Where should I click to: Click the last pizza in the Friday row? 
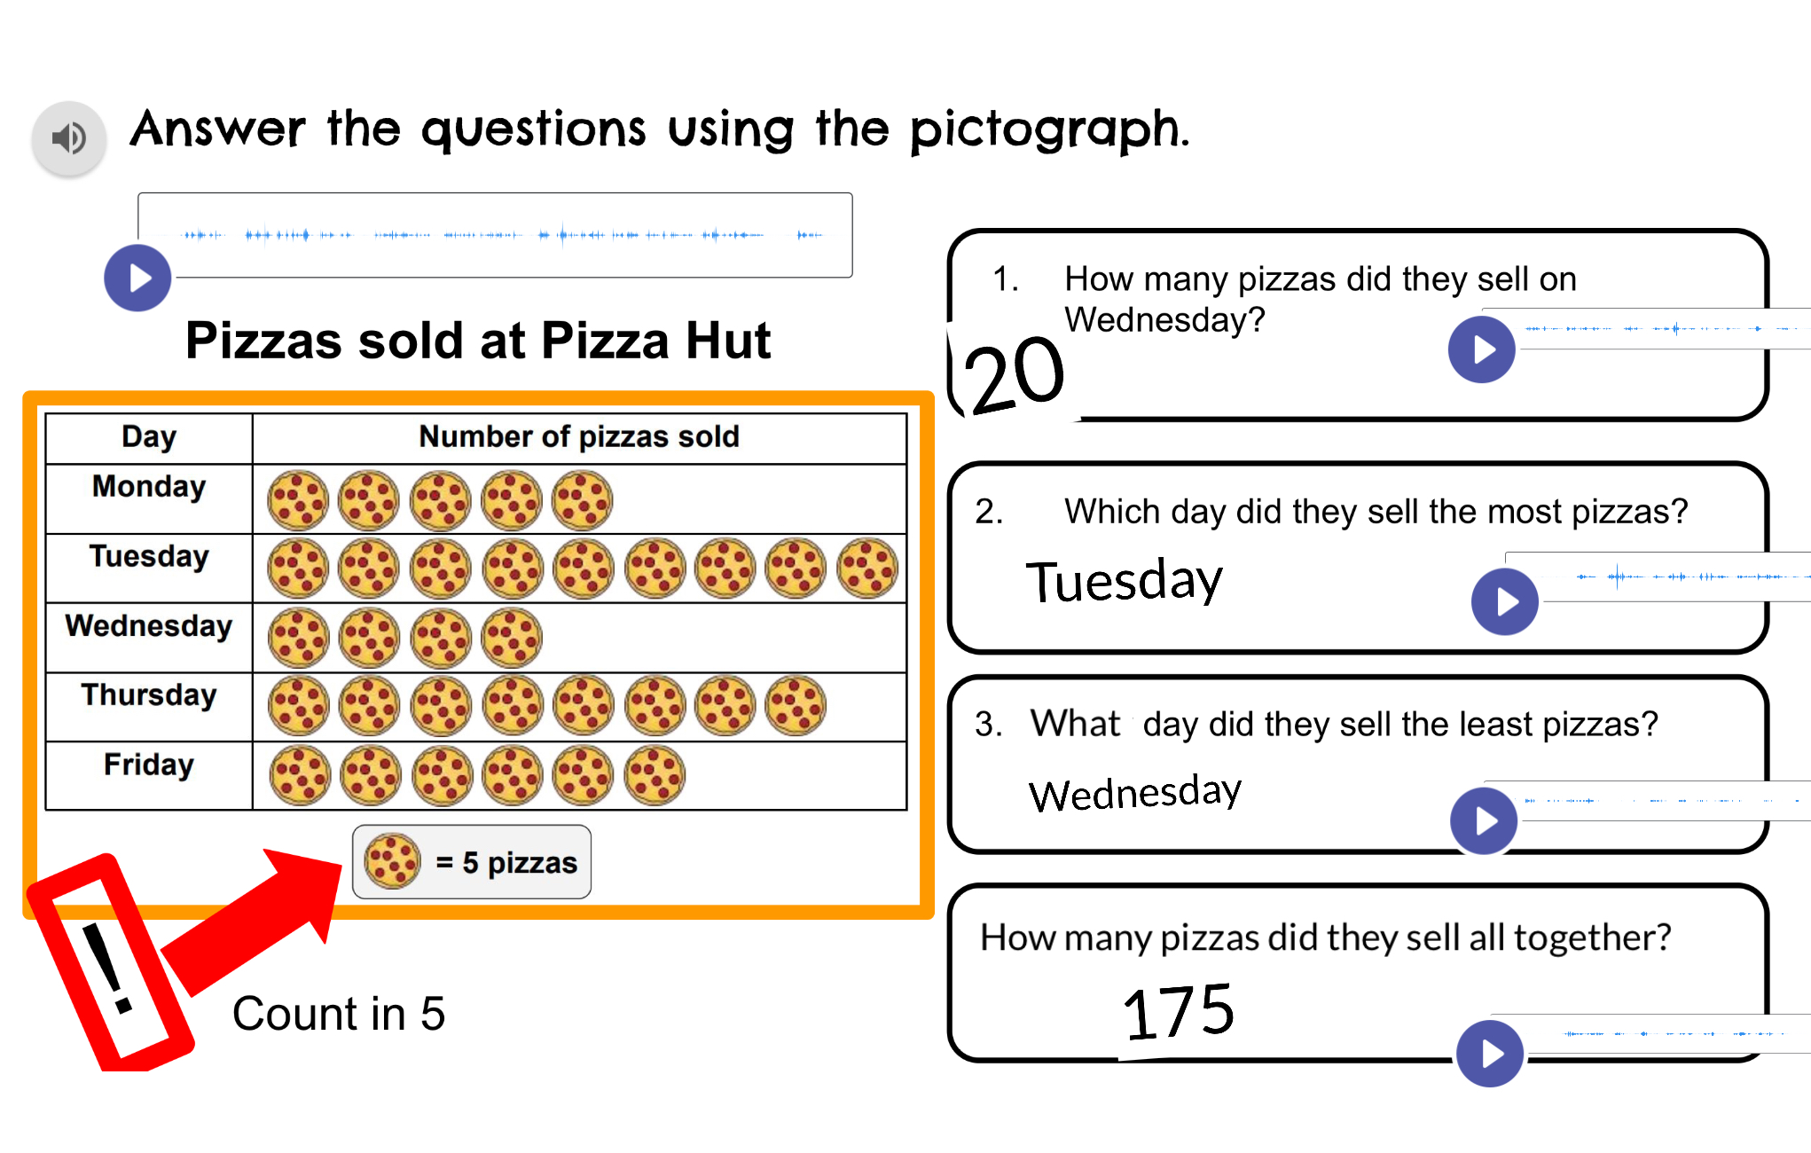[x=655, y=776]
